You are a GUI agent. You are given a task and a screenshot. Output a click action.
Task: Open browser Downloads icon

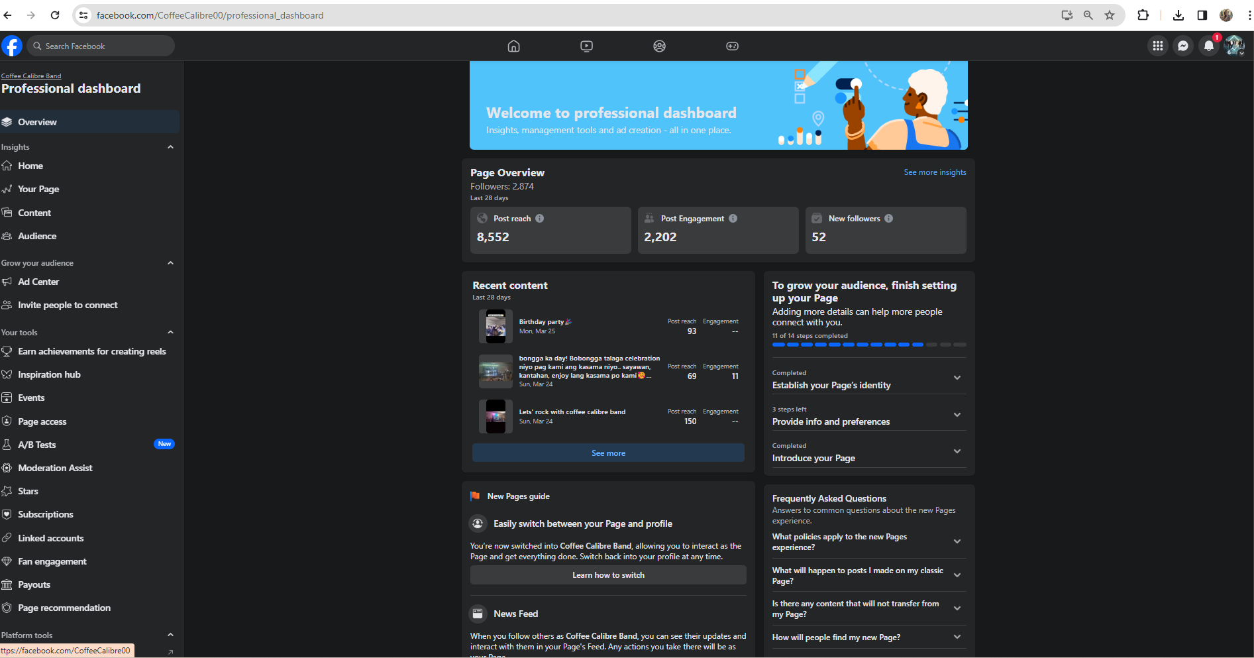1178,15
